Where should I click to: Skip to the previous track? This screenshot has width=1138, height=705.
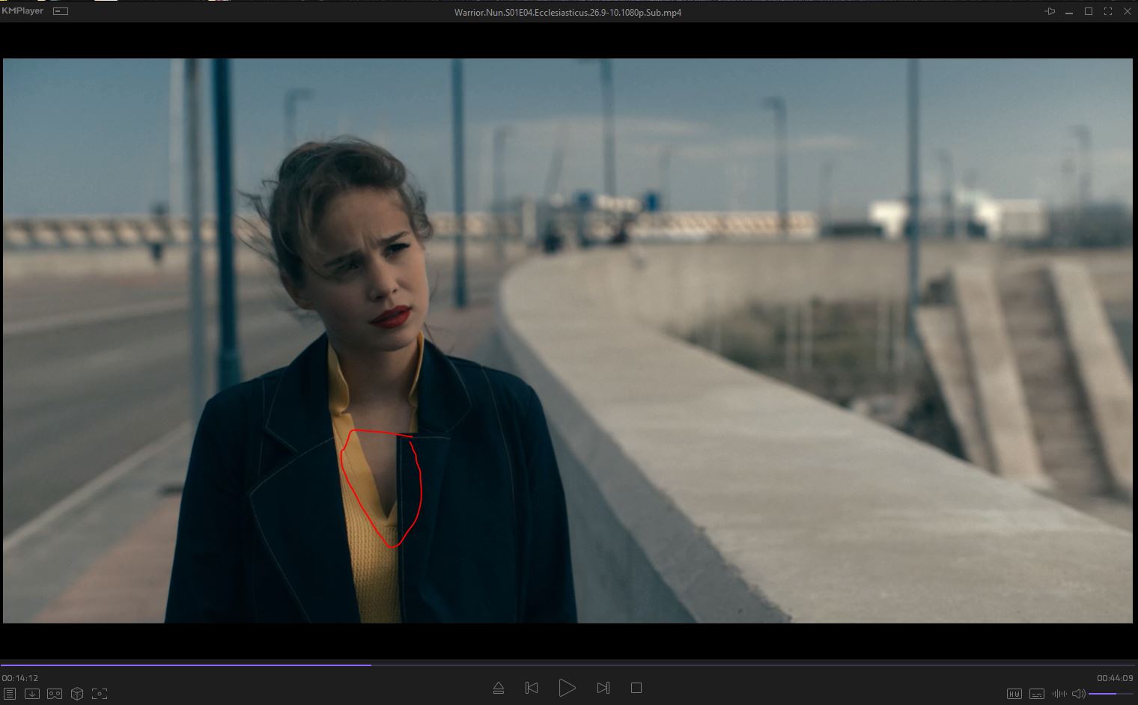click(x=532, y=688)
